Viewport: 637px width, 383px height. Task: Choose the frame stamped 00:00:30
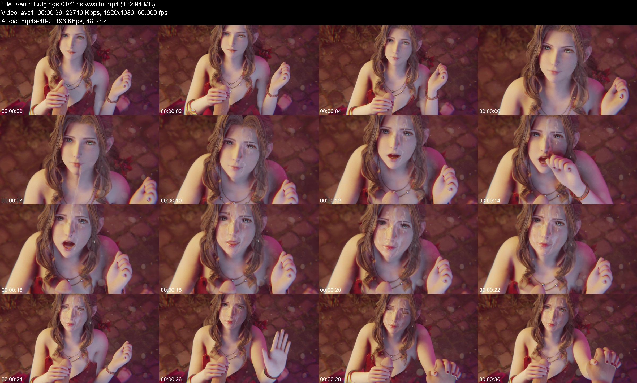pos(557,338)
